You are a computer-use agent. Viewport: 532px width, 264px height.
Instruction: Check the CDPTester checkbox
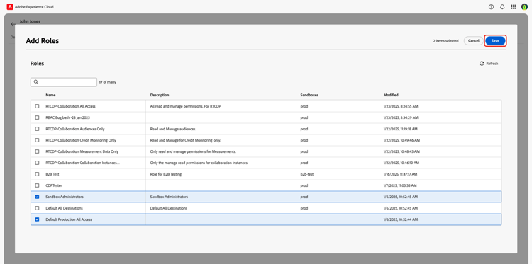38,185
